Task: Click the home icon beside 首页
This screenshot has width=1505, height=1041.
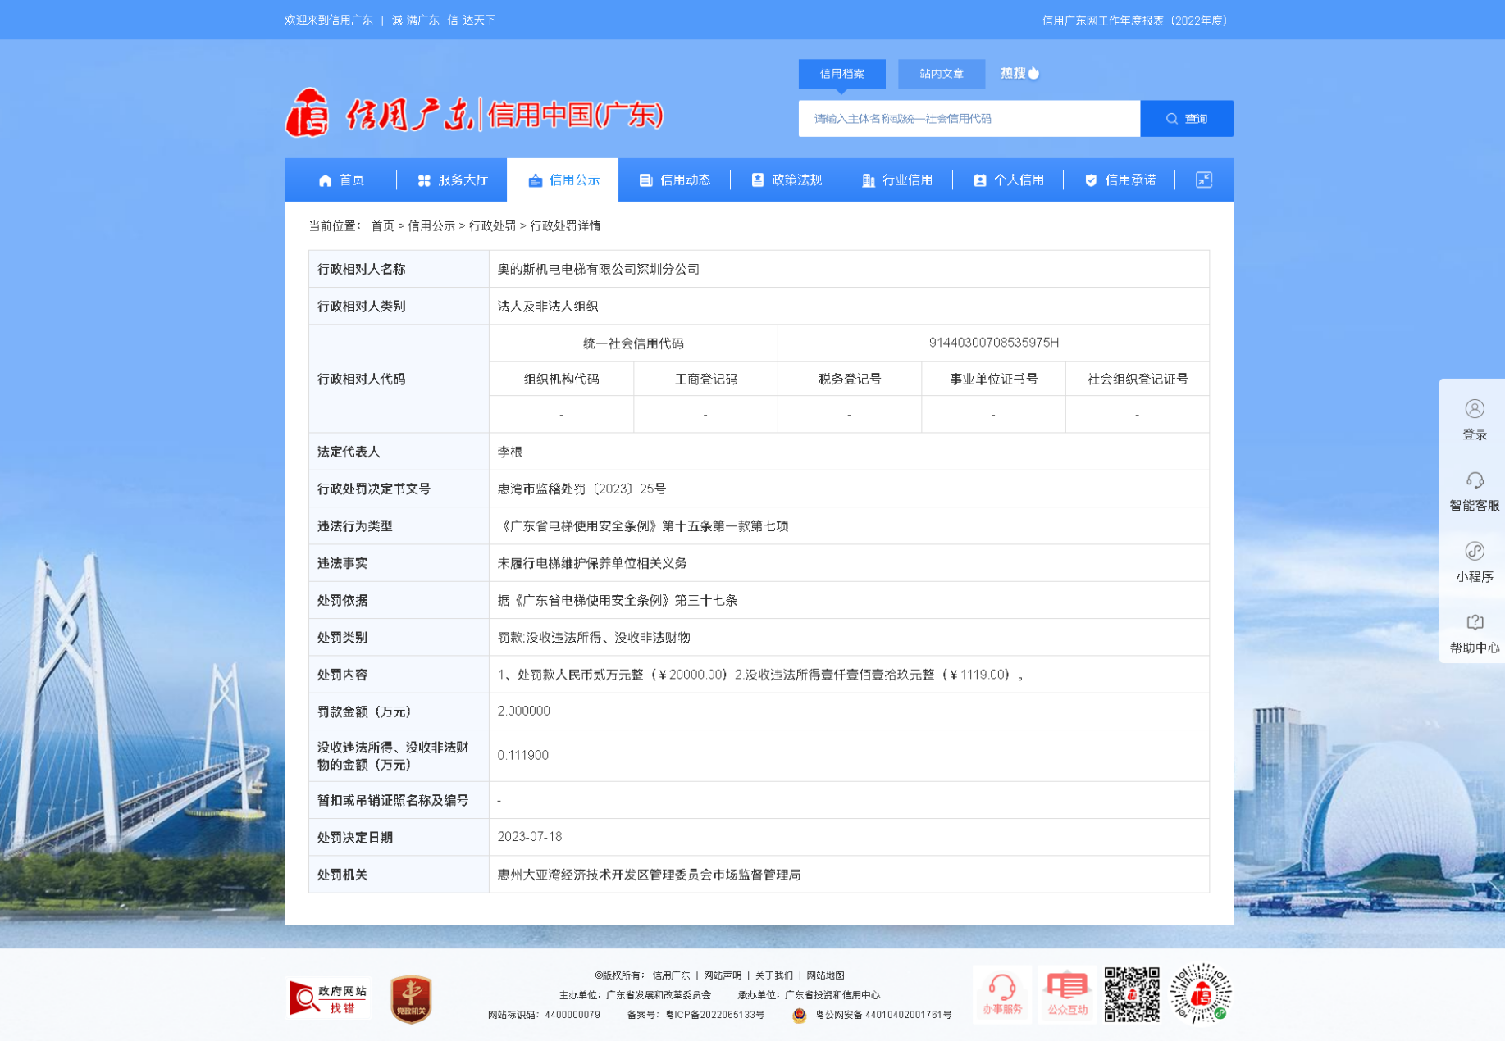Action: (326, 180)
